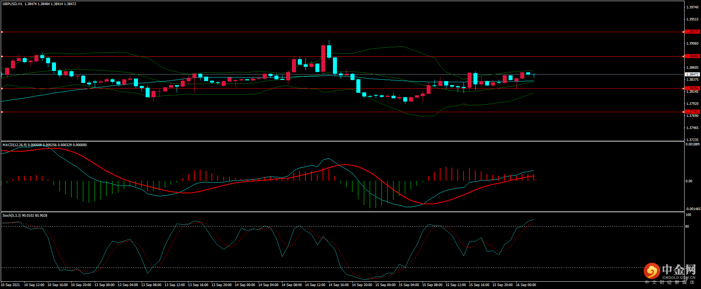Click the 1.37235 price scale value

692,140
